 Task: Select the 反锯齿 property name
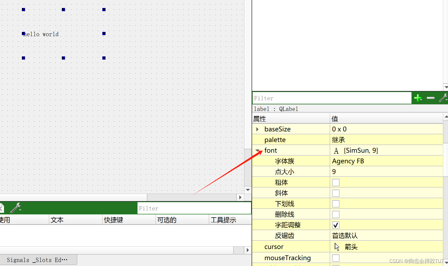[x=284, y=236]
